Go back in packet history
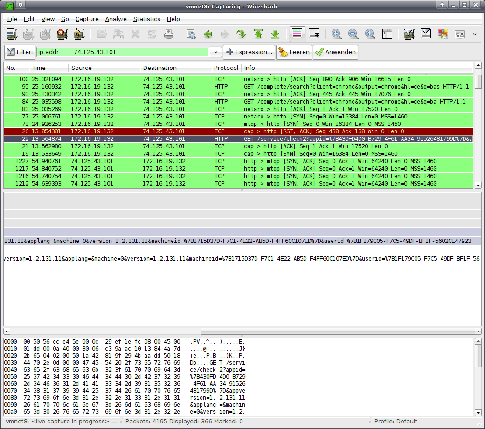485x429 pixels. click(208, 34)
